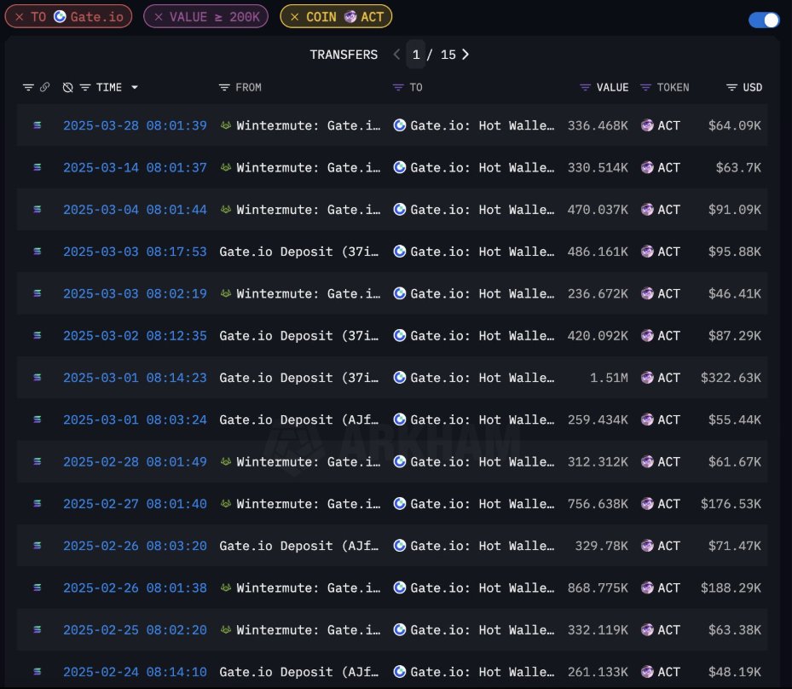Click the ACT coin icon in the COIN filter chip
The width and height of the screenshot is (792, 689).
coord(350,17)
